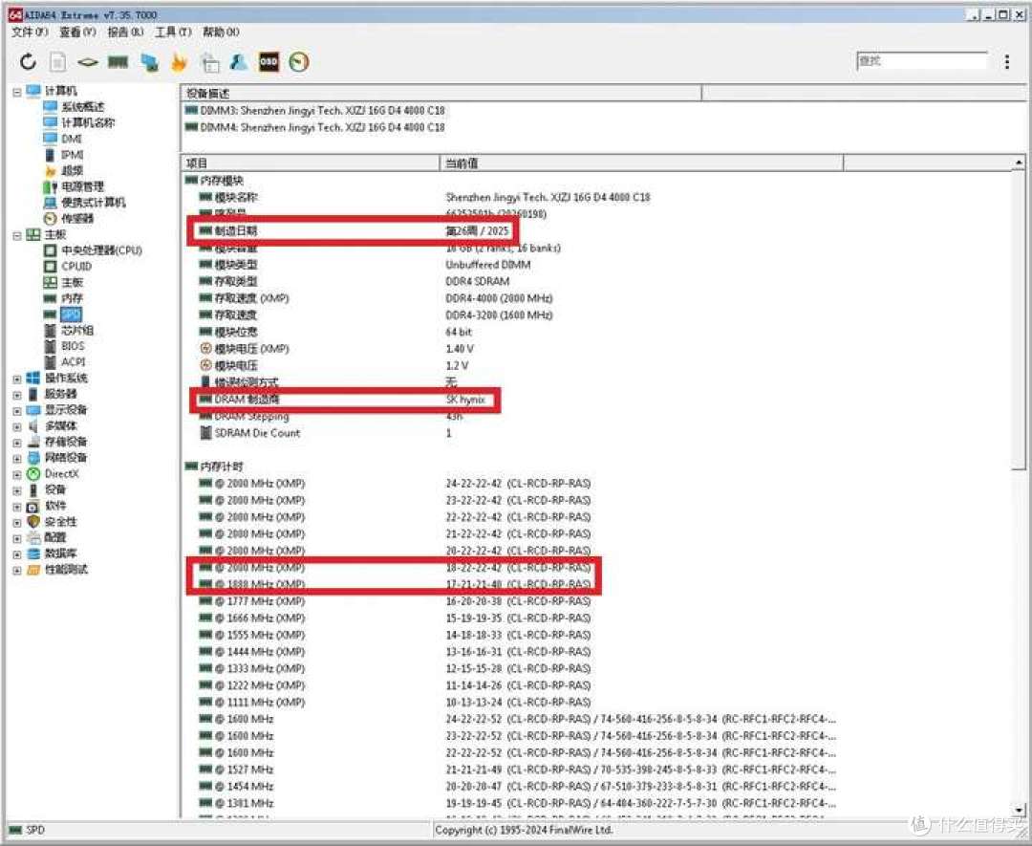The width and height of the screenshot is (1032, 846).
Task: Collapse the 主板 tree node
Action: point(17,235)
